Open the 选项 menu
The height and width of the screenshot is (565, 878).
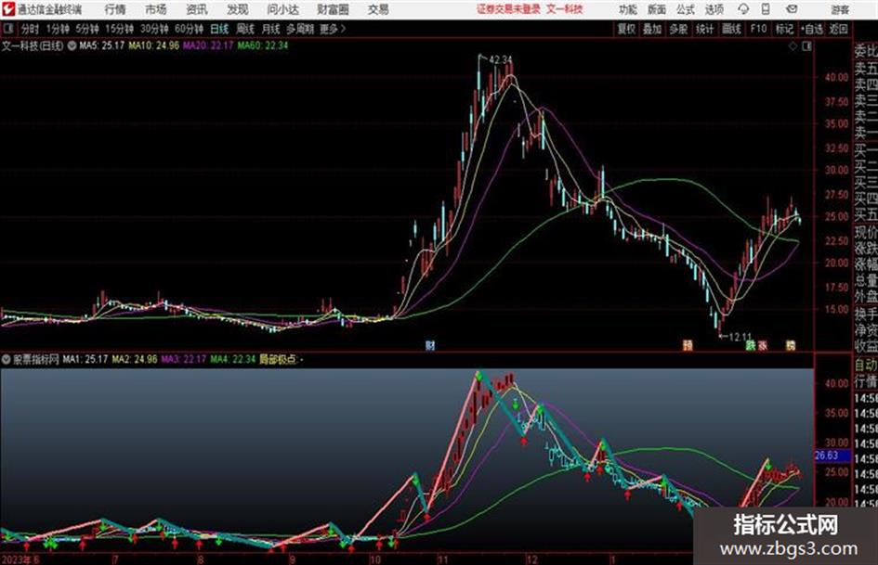click(714, 9)
